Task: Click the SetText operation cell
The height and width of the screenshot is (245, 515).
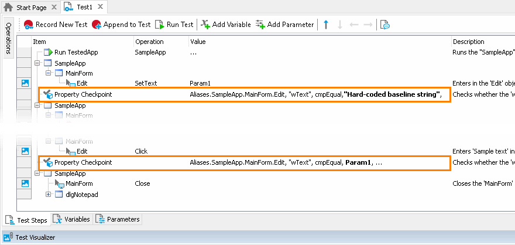Action: tap(146, 84)
